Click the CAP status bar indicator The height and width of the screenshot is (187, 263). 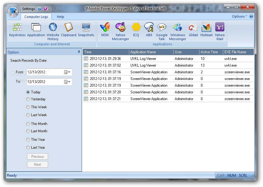pyautogui.click(x=221, y=175)
